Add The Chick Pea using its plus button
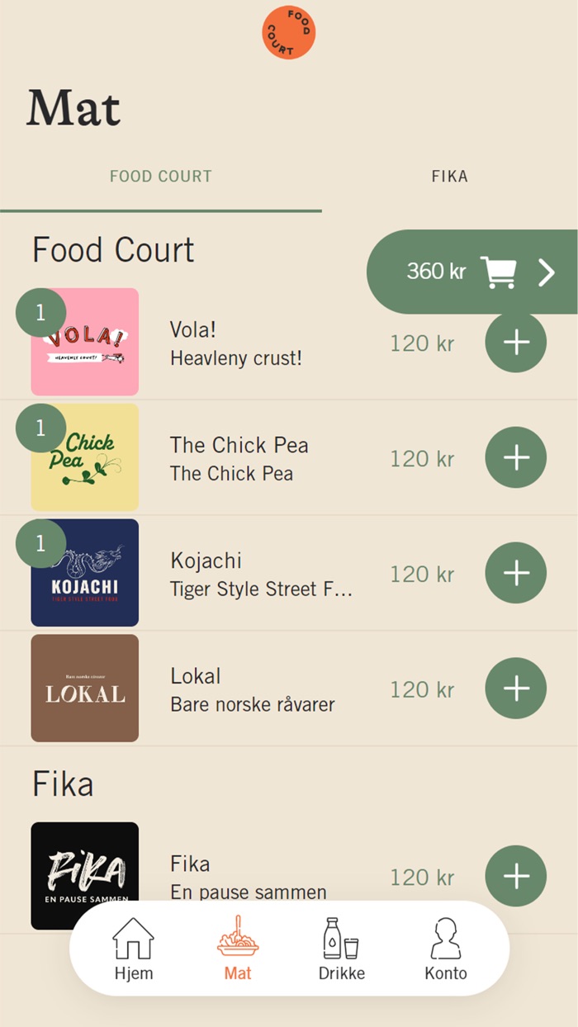Screen dimensions: 578x1027 click(515, 457)
